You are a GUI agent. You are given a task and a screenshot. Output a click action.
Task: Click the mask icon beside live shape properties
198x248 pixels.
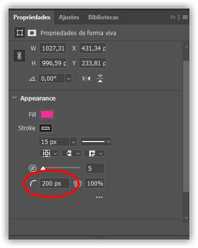click(32, 33)
